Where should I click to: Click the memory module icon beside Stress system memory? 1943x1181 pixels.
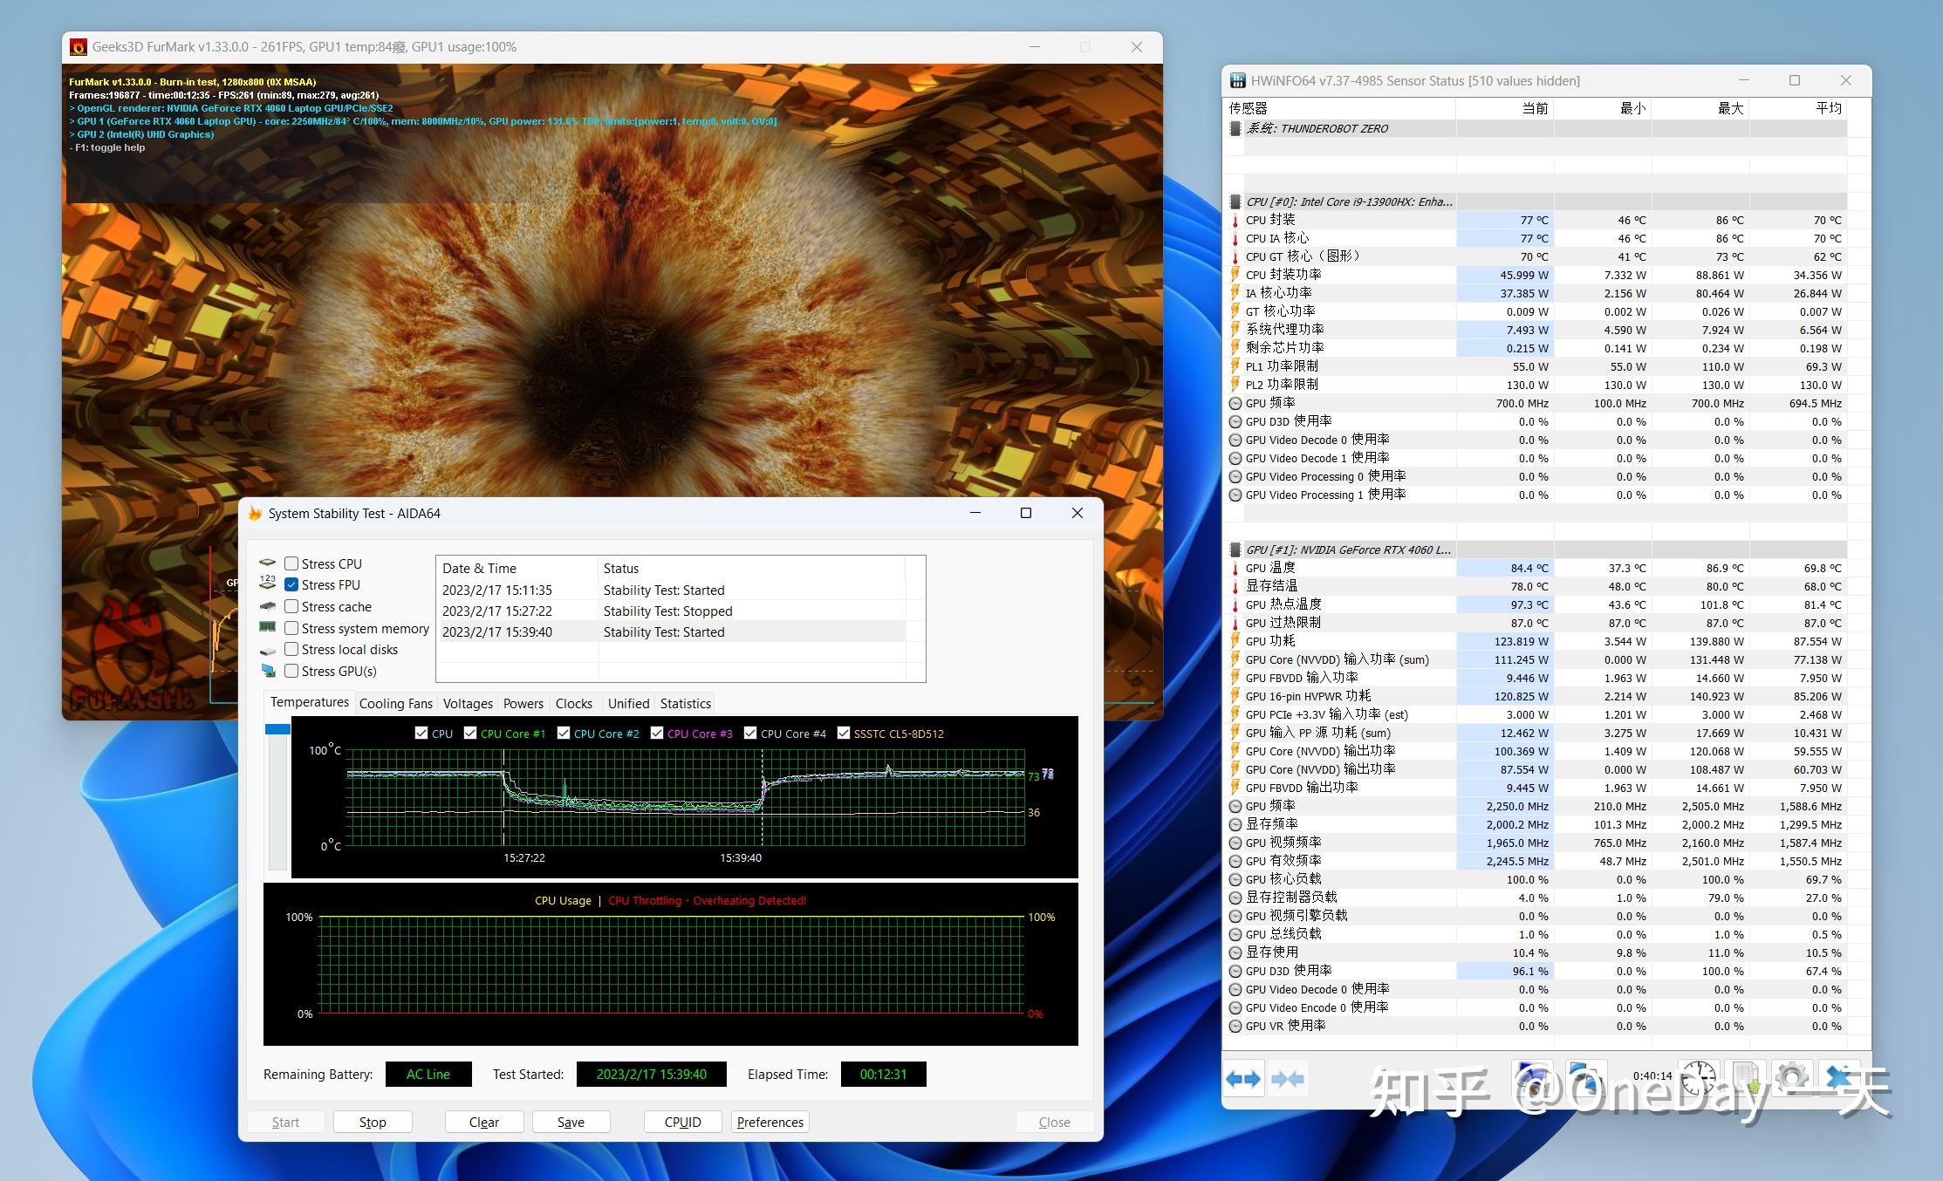tap(267, 627)
